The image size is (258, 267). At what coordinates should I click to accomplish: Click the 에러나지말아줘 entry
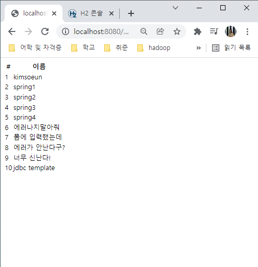click(37, 127)
